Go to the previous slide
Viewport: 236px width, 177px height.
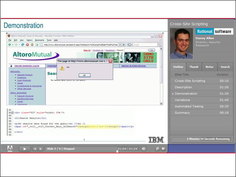[x=35, y=149]
